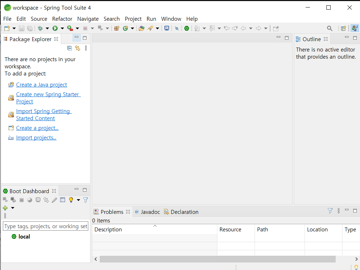This screenshot has width=360, height=270.
Task: Click the Create a Java project link
Action: [x=41, y=85]
